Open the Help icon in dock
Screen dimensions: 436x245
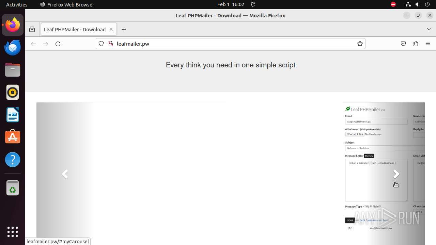click(13, 160)
